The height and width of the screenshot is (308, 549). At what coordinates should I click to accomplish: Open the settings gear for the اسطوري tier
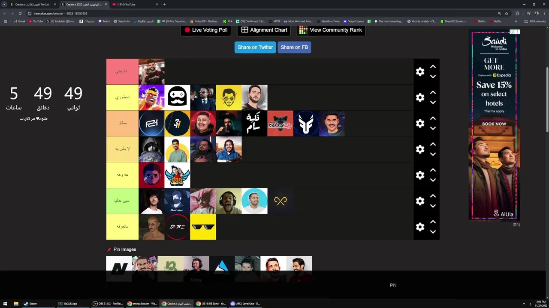tap(420, 98)
